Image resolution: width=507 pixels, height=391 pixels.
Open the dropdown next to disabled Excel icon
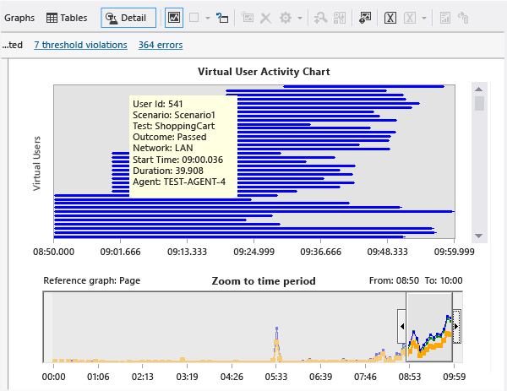pos(424,18)
